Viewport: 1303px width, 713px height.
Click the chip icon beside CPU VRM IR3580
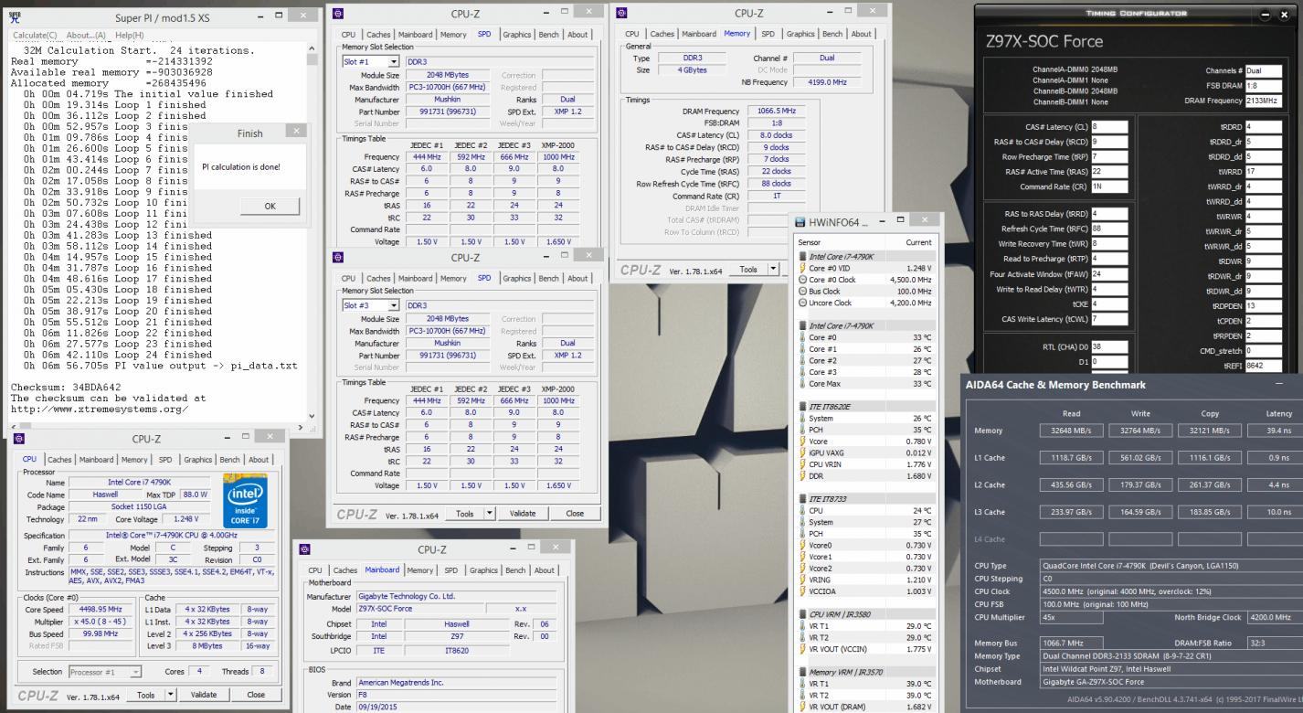tap(802, 614)
